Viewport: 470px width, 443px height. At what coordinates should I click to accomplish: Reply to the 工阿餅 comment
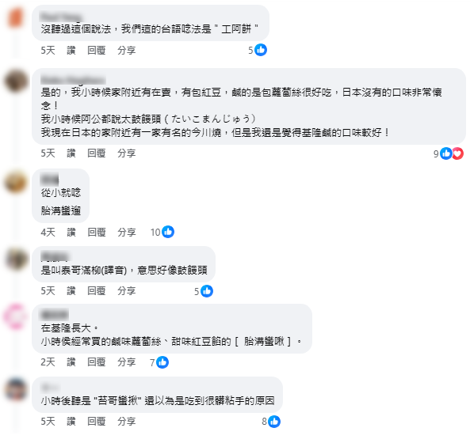97,51
